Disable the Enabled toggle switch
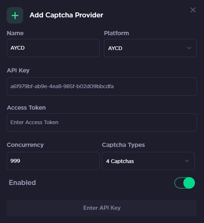This screenshot has height=223, width=204. [185, 183]
